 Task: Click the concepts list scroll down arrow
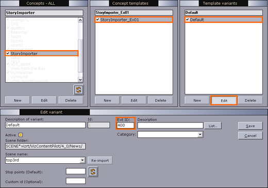[80, 80]
